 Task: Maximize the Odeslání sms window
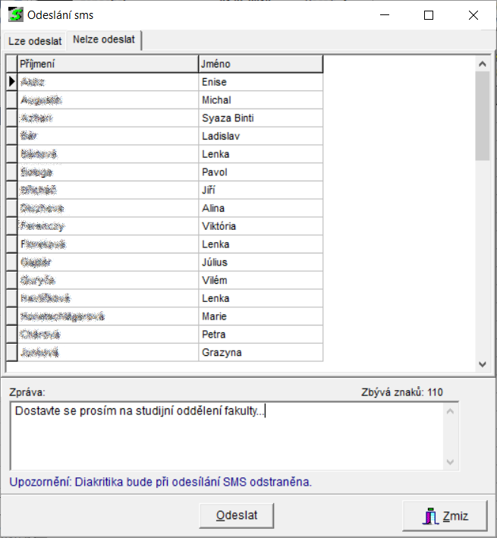(x=429, y=15)
